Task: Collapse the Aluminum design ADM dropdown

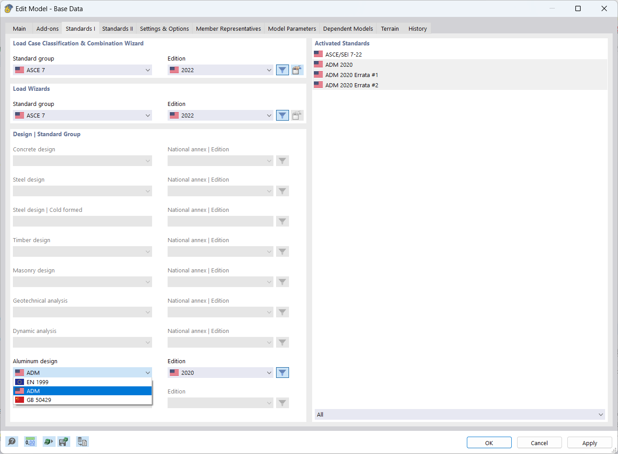Action: point(82,373)
